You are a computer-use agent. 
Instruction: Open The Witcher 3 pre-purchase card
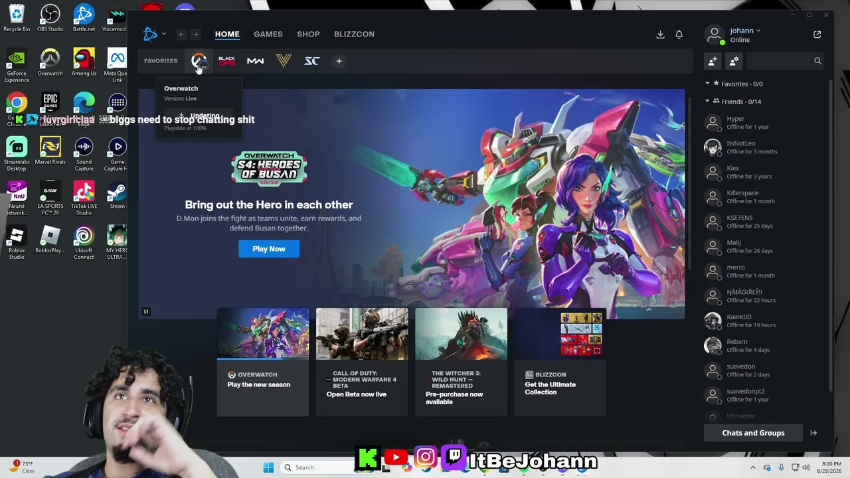pos(461,362)
